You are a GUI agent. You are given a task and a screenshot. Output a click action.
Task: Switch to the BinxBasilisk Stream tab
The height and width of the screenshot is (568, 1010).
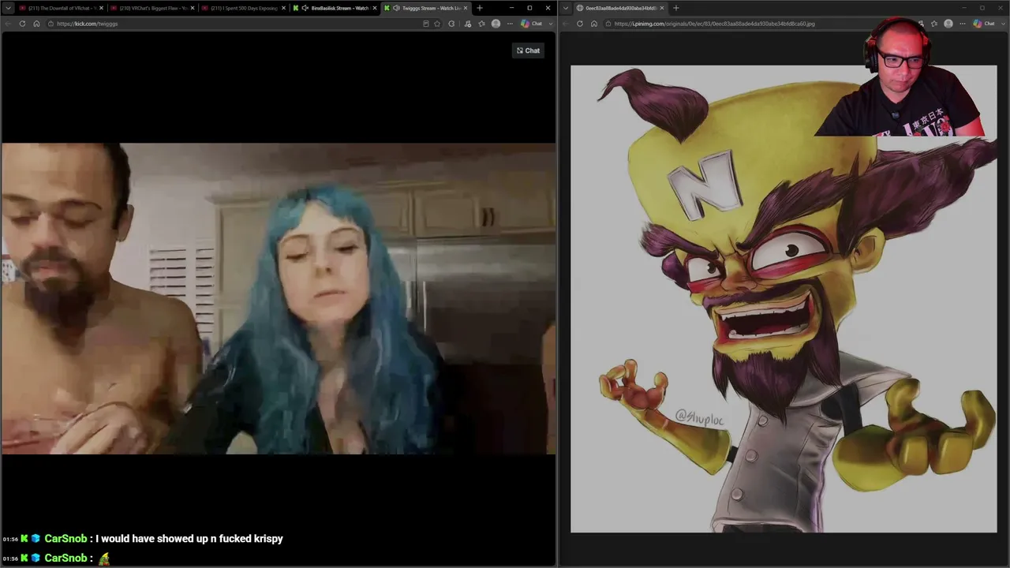[x=335, y=8]
